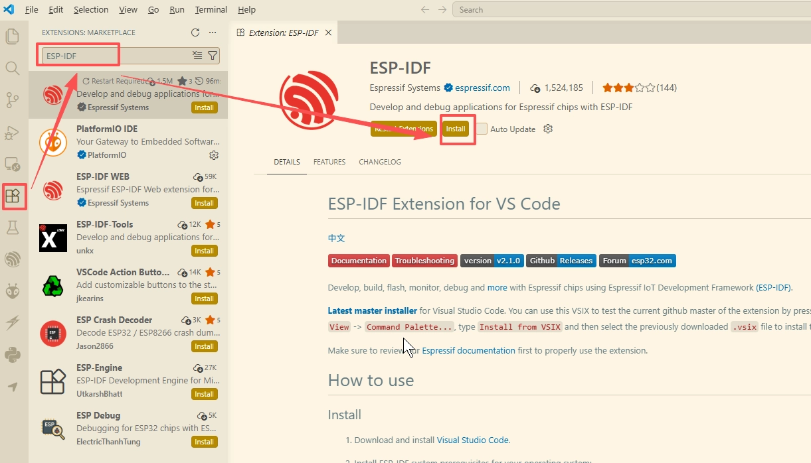Screen dimensions: 811x463
Task: Open the lightning-bolt activity bar view
Action: (x=13, y=323)
